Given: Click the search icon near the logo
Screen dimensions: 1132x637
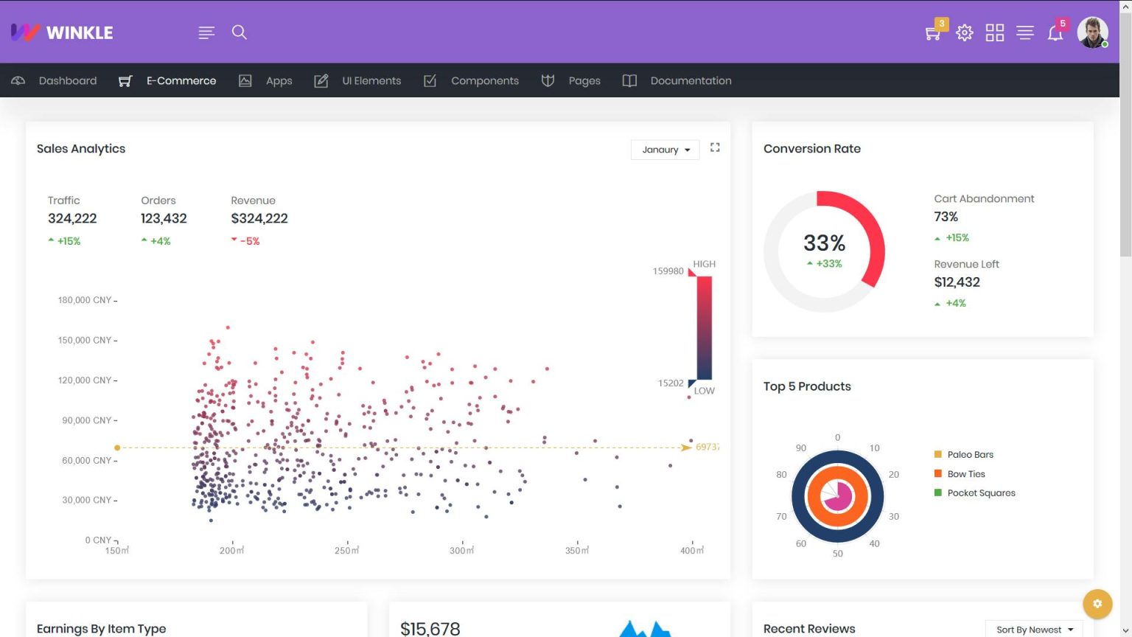Looking at the screenshot, I should click(x=240, y=32).
